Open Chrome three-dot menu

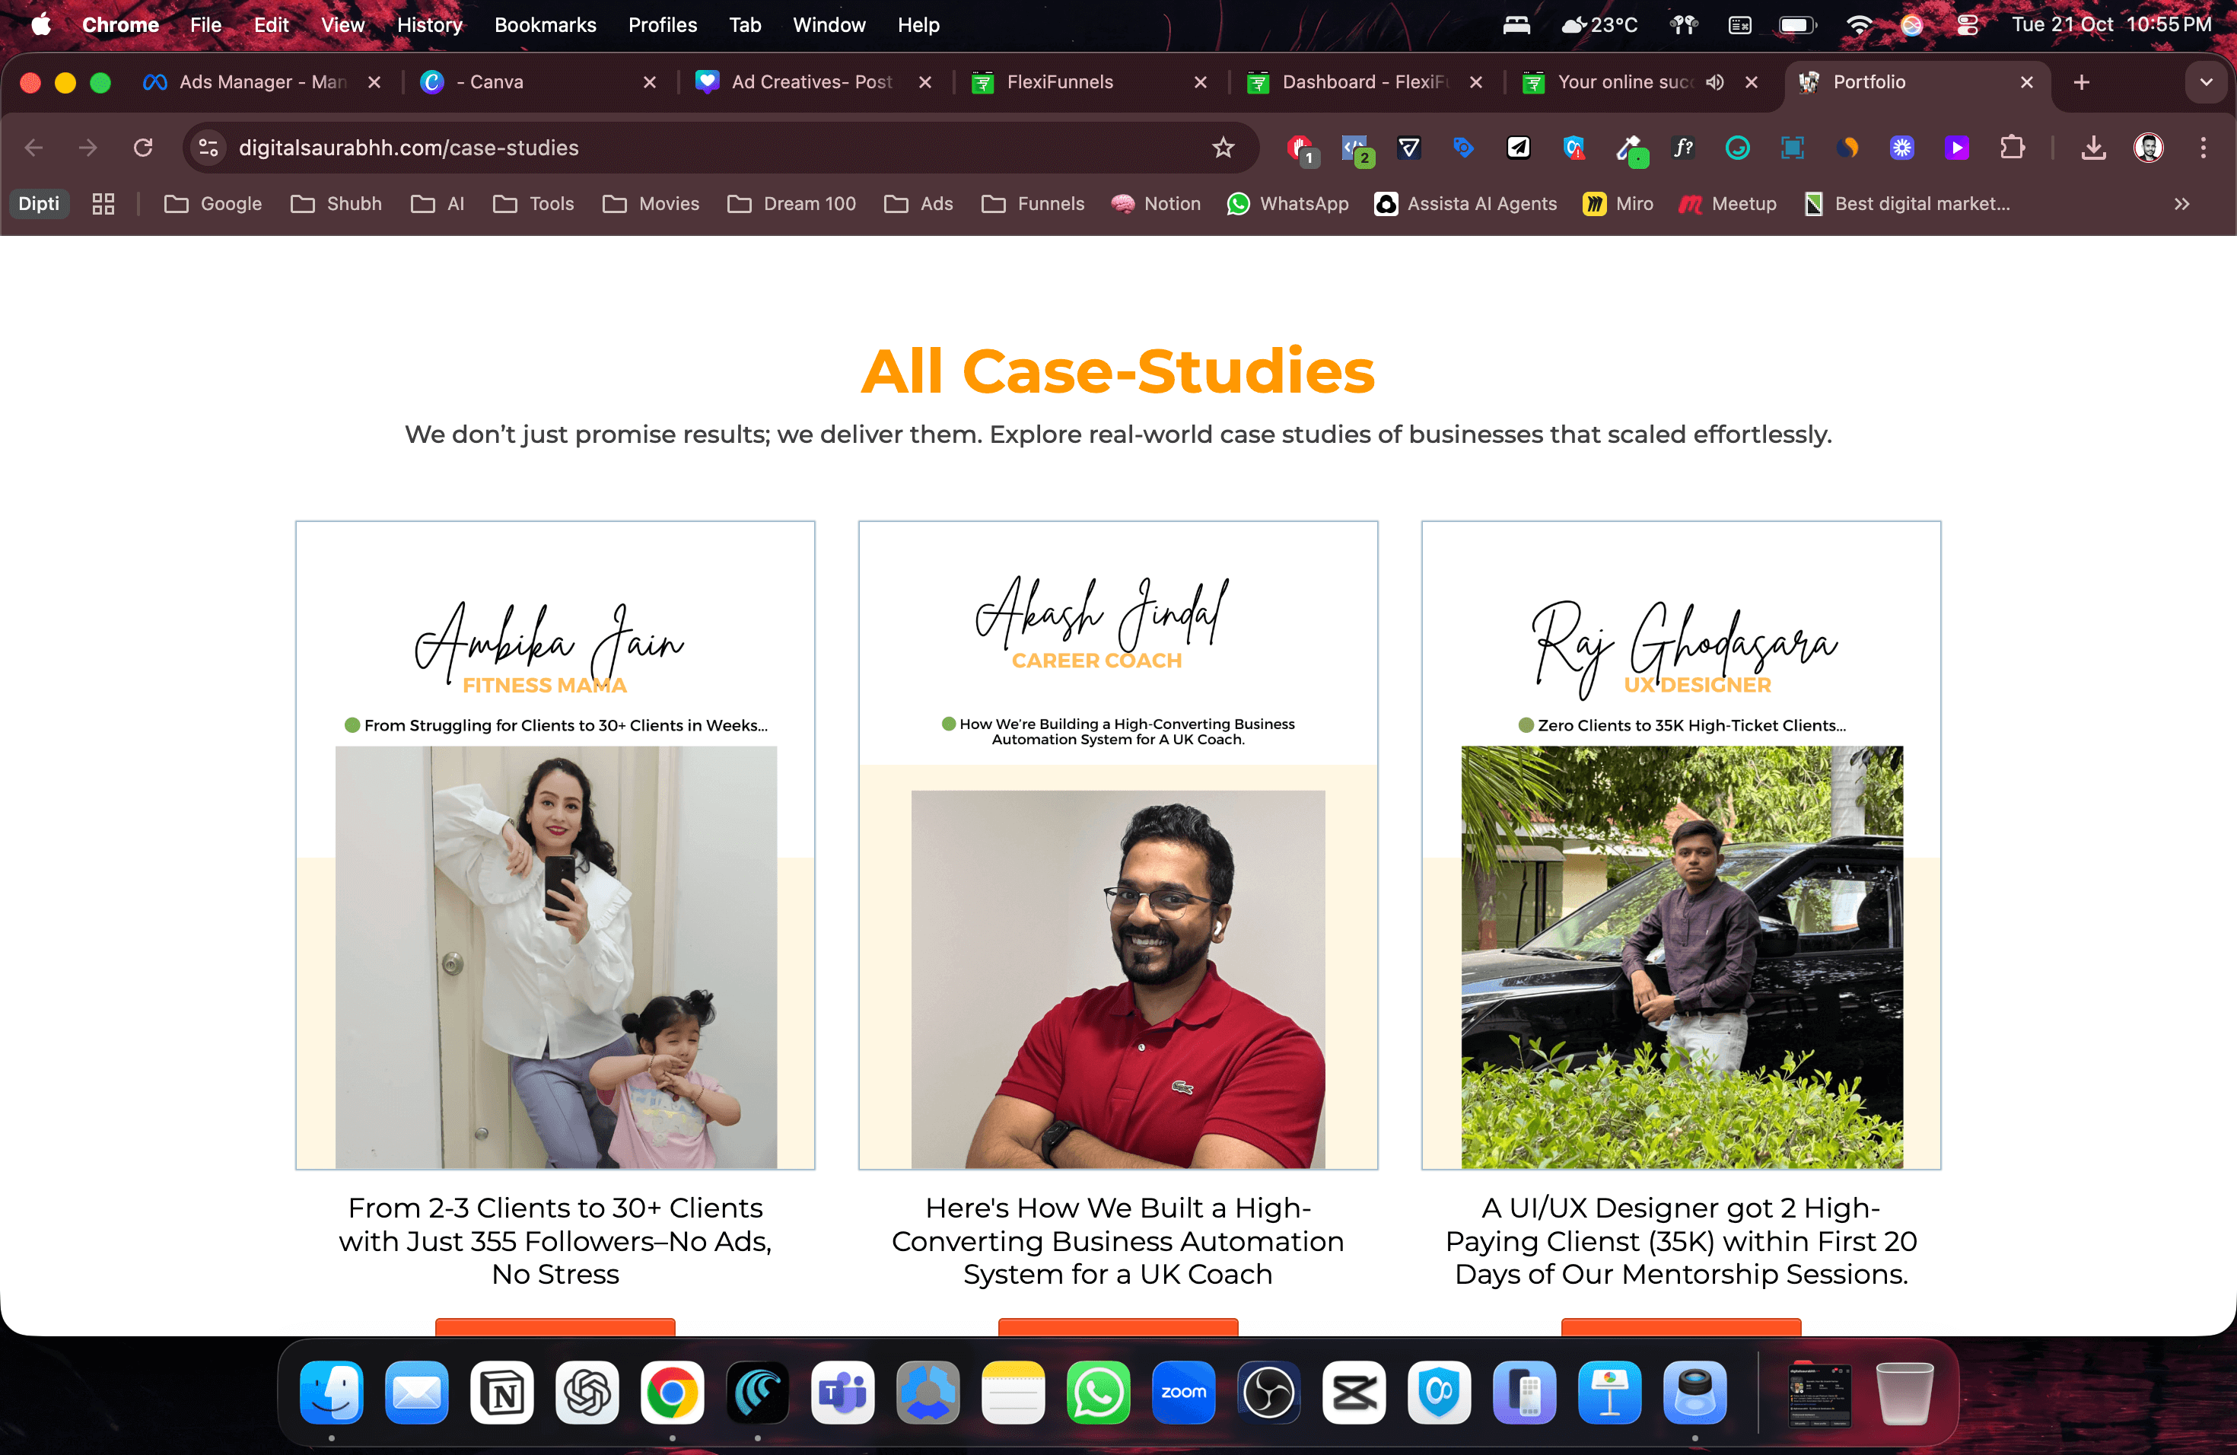coord(2204,148)
